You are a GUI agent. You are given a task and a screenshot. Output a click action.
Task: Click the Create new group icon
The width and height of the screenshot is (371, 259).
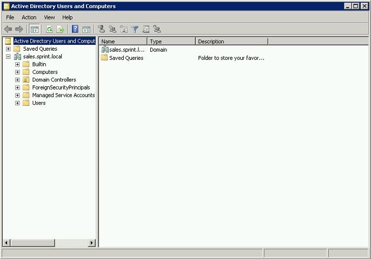pyautogui.click(x=112, y=29)
